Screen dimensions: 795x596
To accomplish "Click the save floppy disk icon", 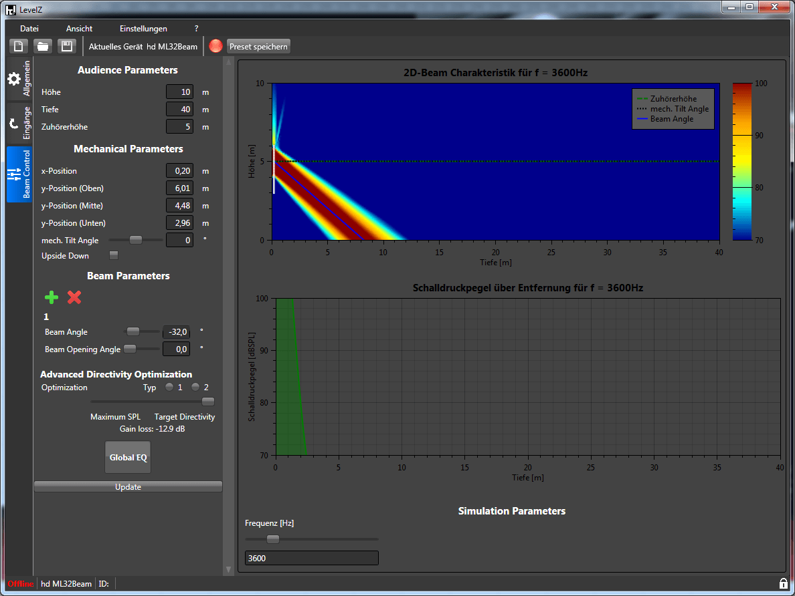I will pos(66,46).
